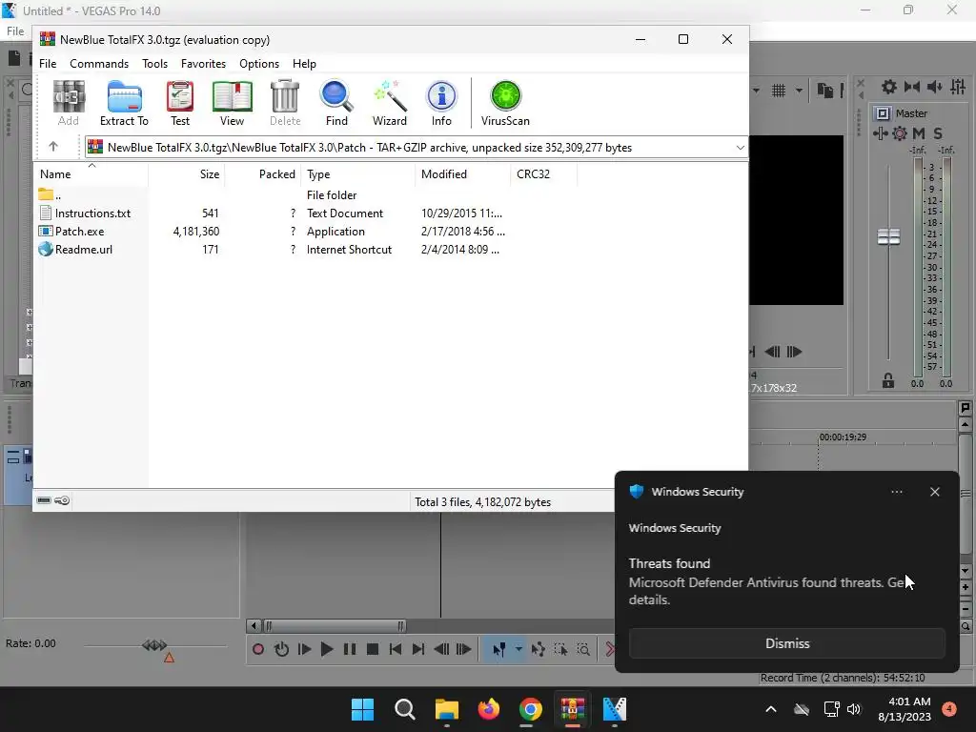Click the VEGAS timeline horizontal scrollbar thumb
The image size is (976, 732).
coord(335,625)
